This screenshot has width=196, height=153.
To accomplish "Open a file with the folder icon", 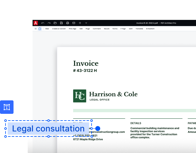I will tap(55, 23).
